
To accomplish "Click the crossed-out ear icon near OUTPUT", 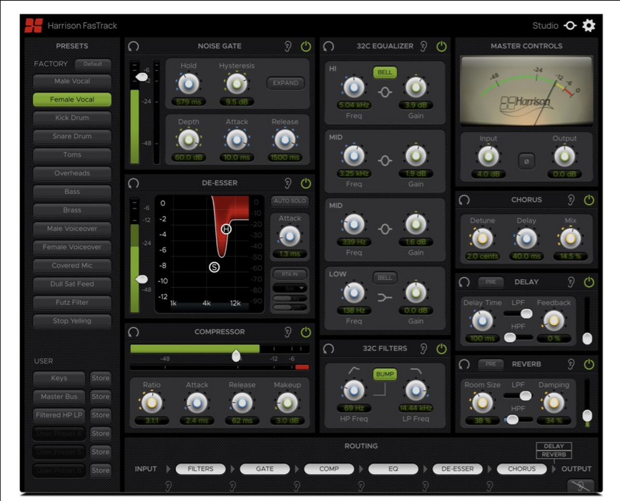I will point(581,485).
